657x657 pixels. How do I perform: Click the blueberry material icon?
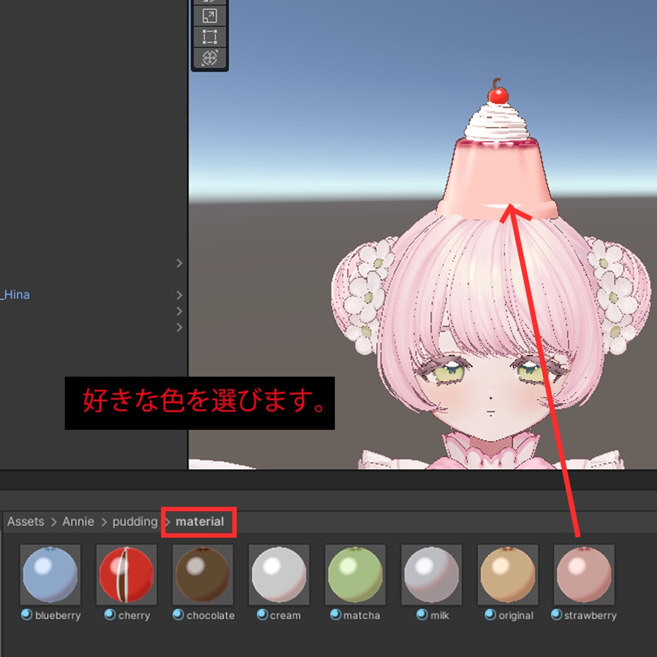point(50,576)
